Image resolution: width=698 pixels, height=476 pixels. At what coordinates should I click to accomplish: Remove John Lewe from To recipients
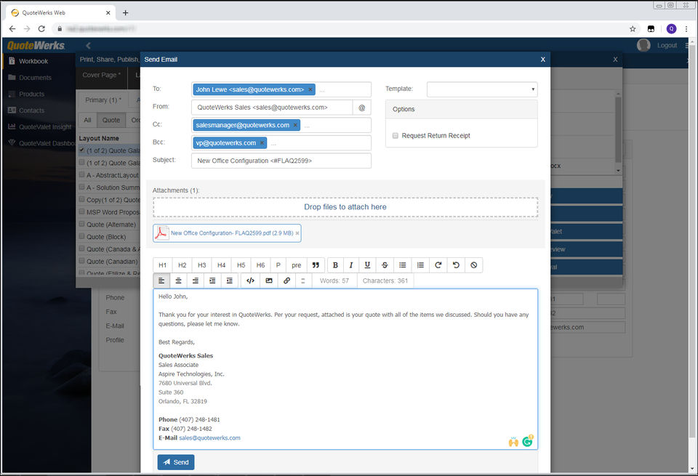tap(310, 90)
